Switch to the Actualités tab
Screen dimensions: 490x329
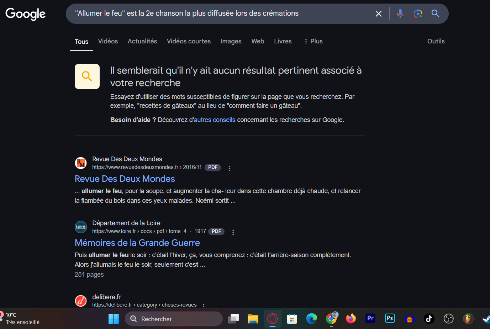[x=142, y=41]
